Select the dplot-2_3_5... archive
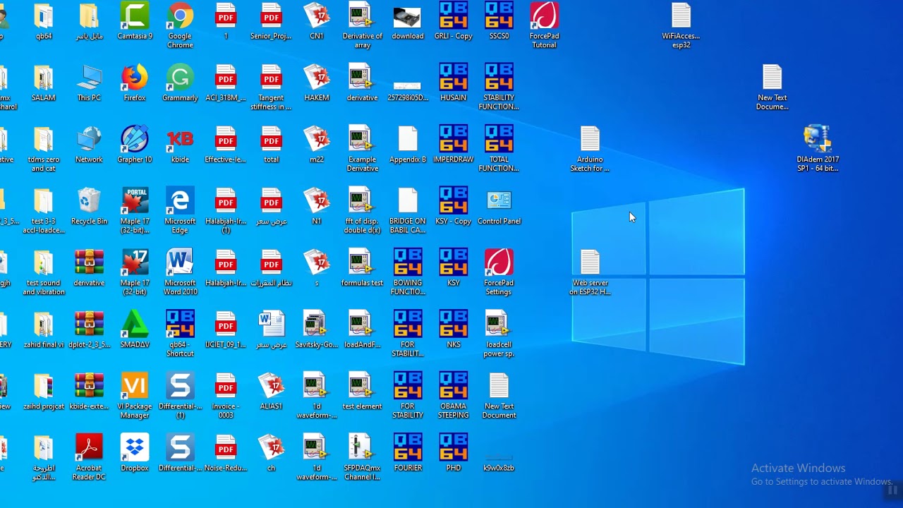The height and width of the screenshot is (508, 903). (89, 330)
